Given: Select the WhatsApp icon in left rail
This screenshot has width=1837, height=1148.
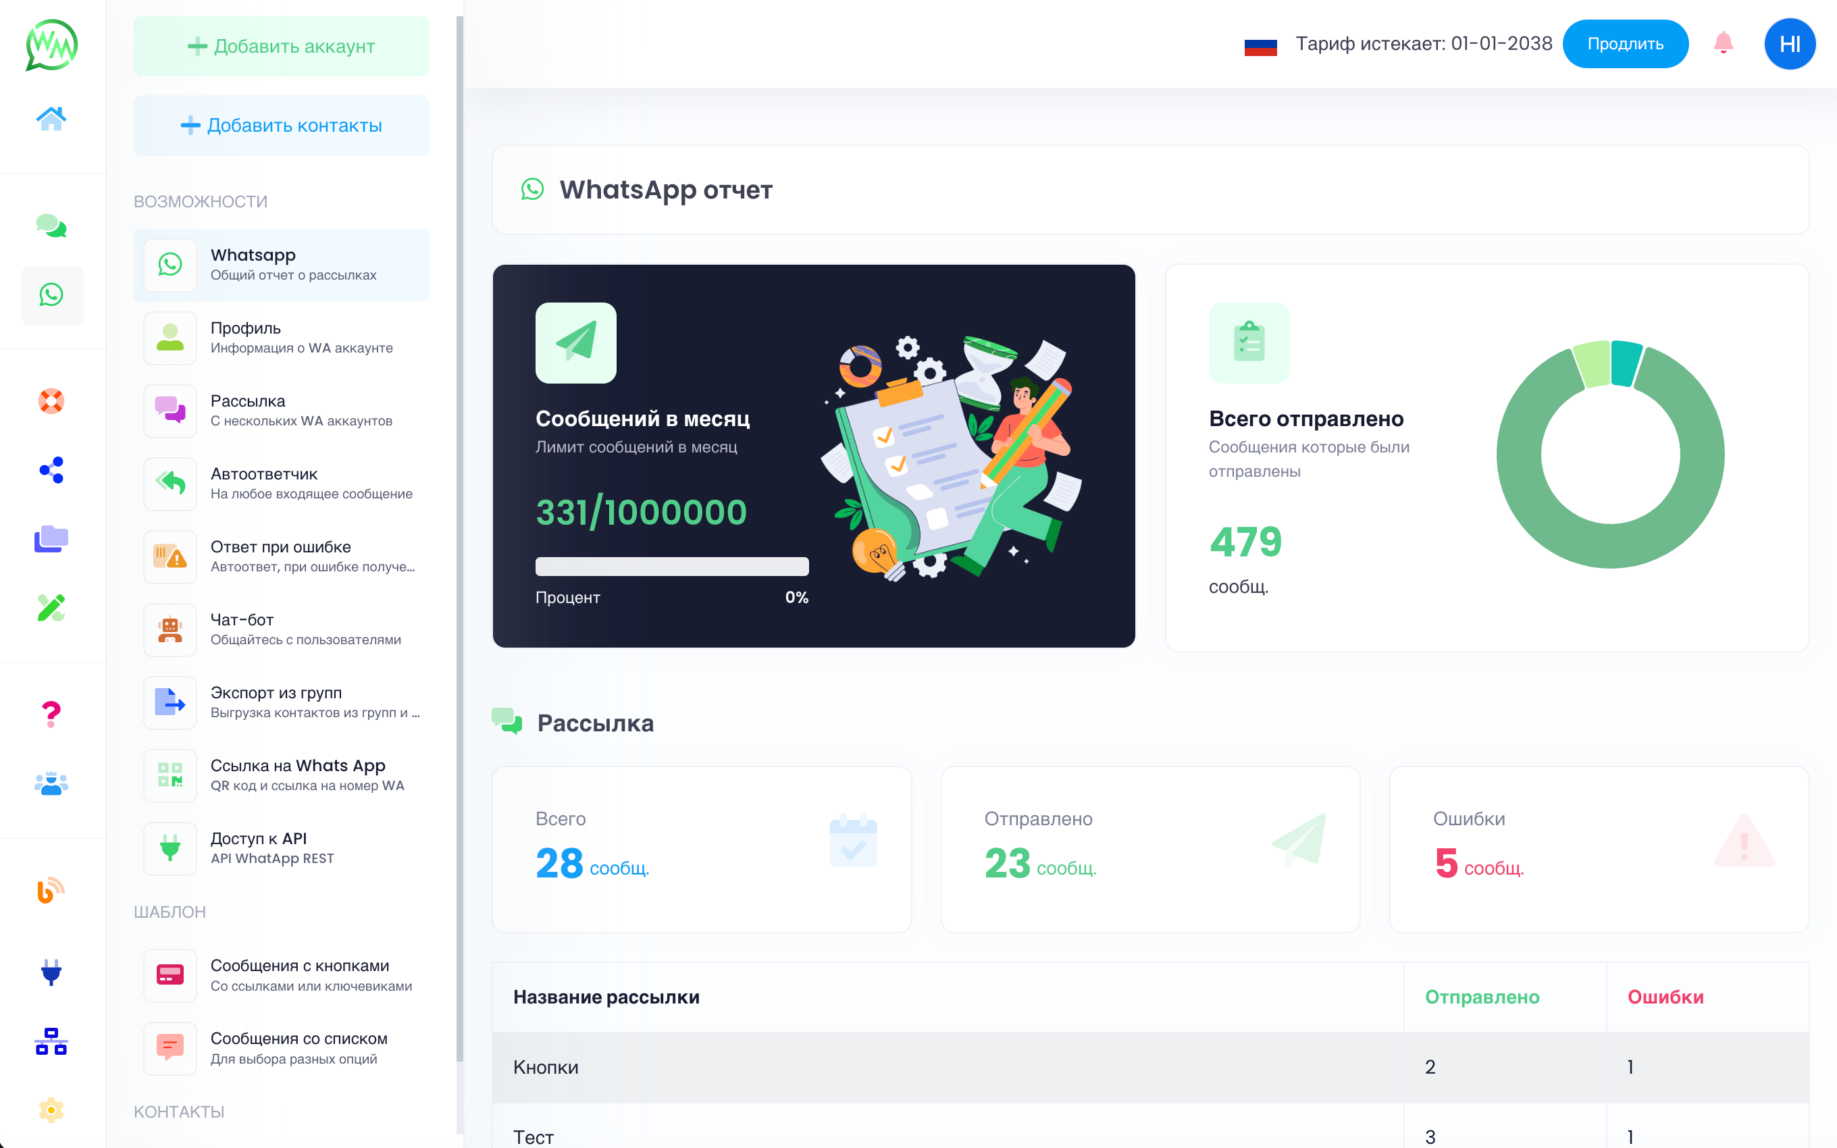Looking at the screenshot, I should click(51, 294).
